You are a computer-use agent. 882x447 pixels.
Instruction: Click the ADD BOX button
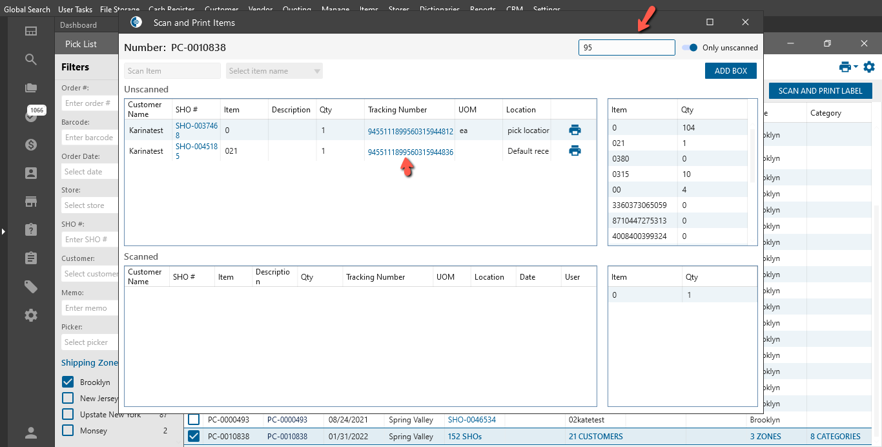[730, 71]
